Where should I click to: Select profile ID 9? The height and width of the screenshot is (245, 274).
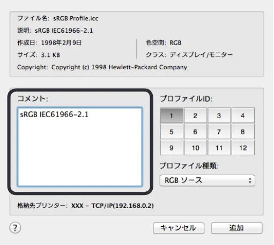(172, 148)
